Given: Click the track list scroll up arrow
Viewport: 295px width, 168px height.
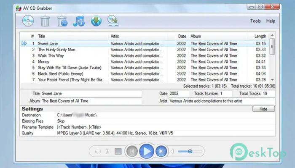Looking at the screenshot, I should point(272,35).
